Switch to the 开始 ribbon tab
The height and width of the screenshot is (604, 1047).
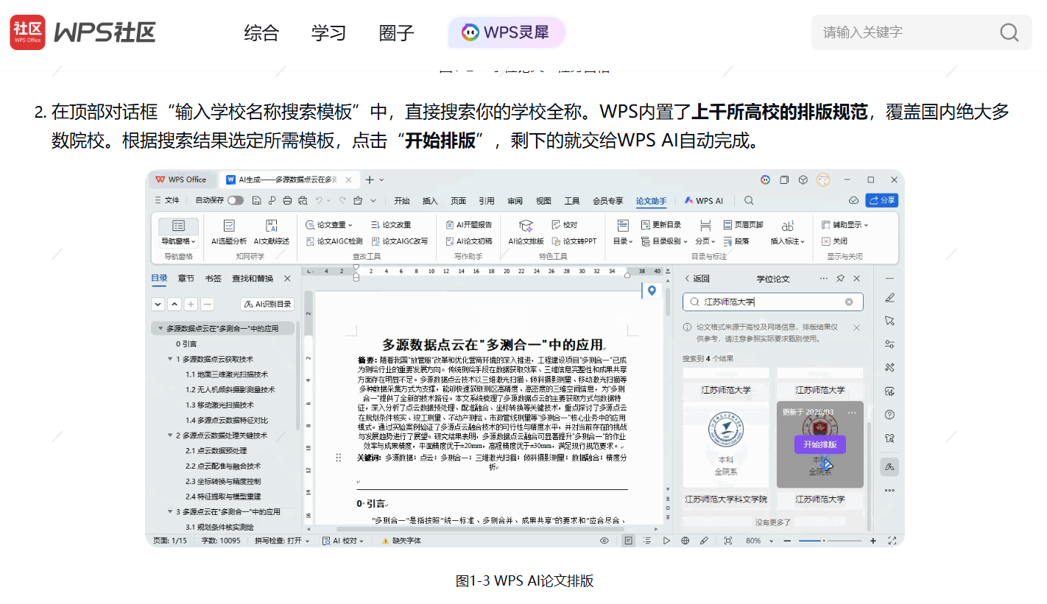[401, 201]
